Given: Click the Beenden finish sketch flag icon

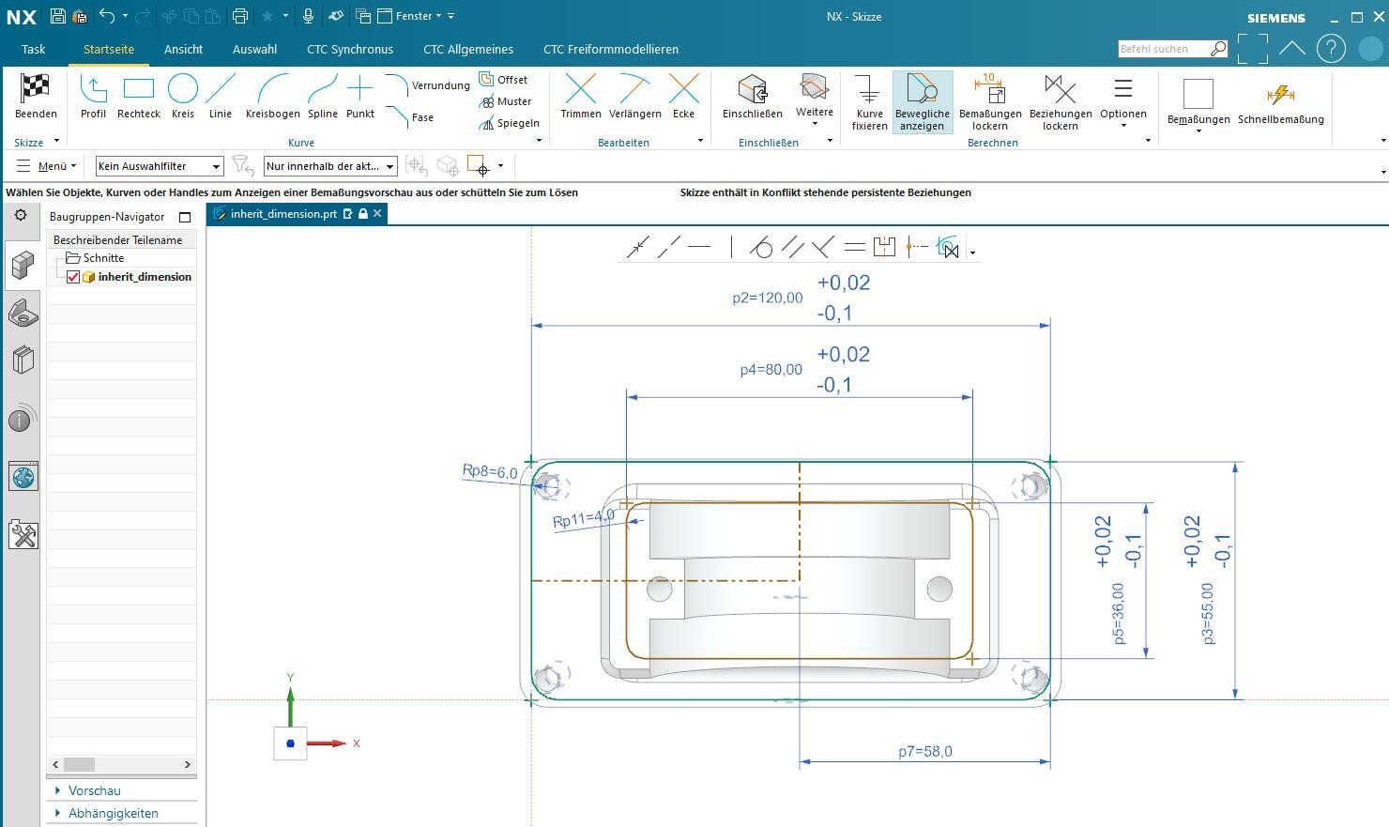Looking at the screenshot, I should [x=36, y=90].
